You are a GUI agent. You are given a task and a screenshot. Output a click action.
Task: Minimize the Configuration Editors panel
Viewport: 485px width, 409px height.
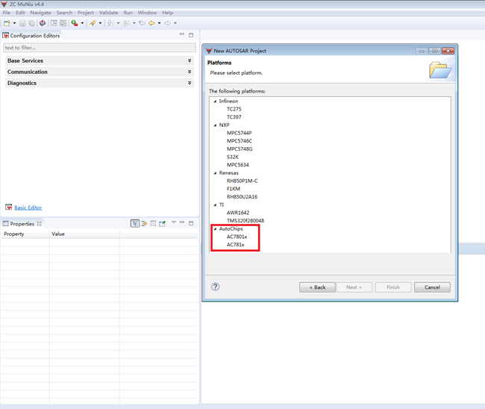pyautogui.click(x=182, y=34)
